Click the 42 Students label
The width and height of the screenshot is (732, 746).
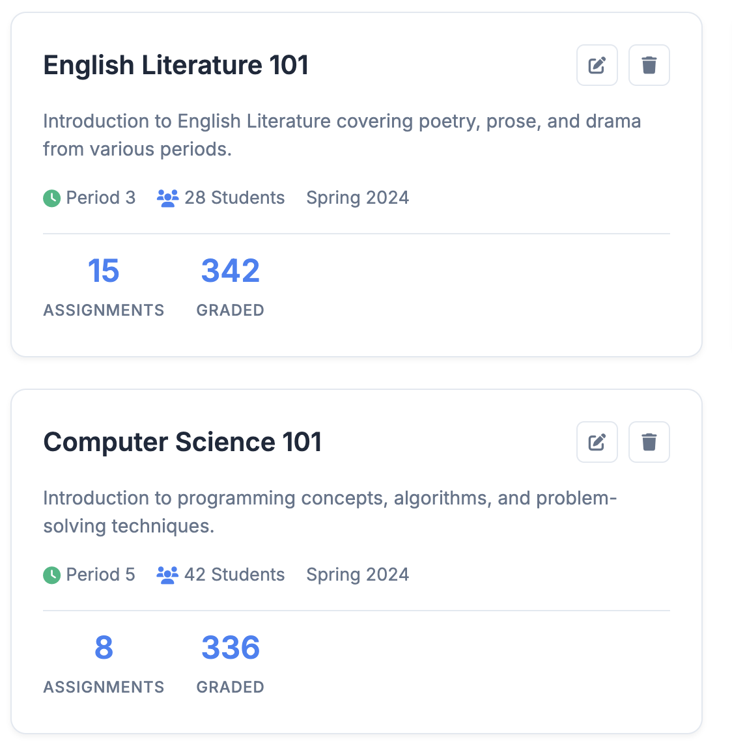pyautogui.click(x=234, y=575)
